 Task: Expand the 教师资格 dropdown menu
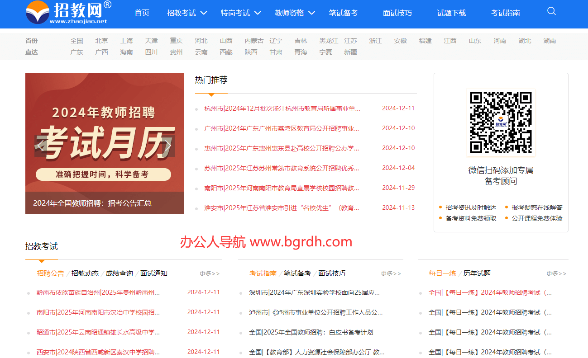(295, 13)
